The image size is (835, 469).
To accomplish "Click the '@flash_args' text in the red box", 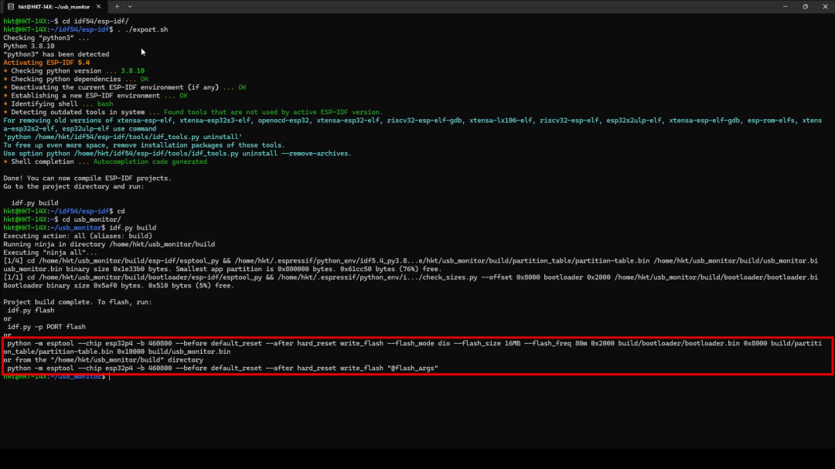I will coord(412,369).
